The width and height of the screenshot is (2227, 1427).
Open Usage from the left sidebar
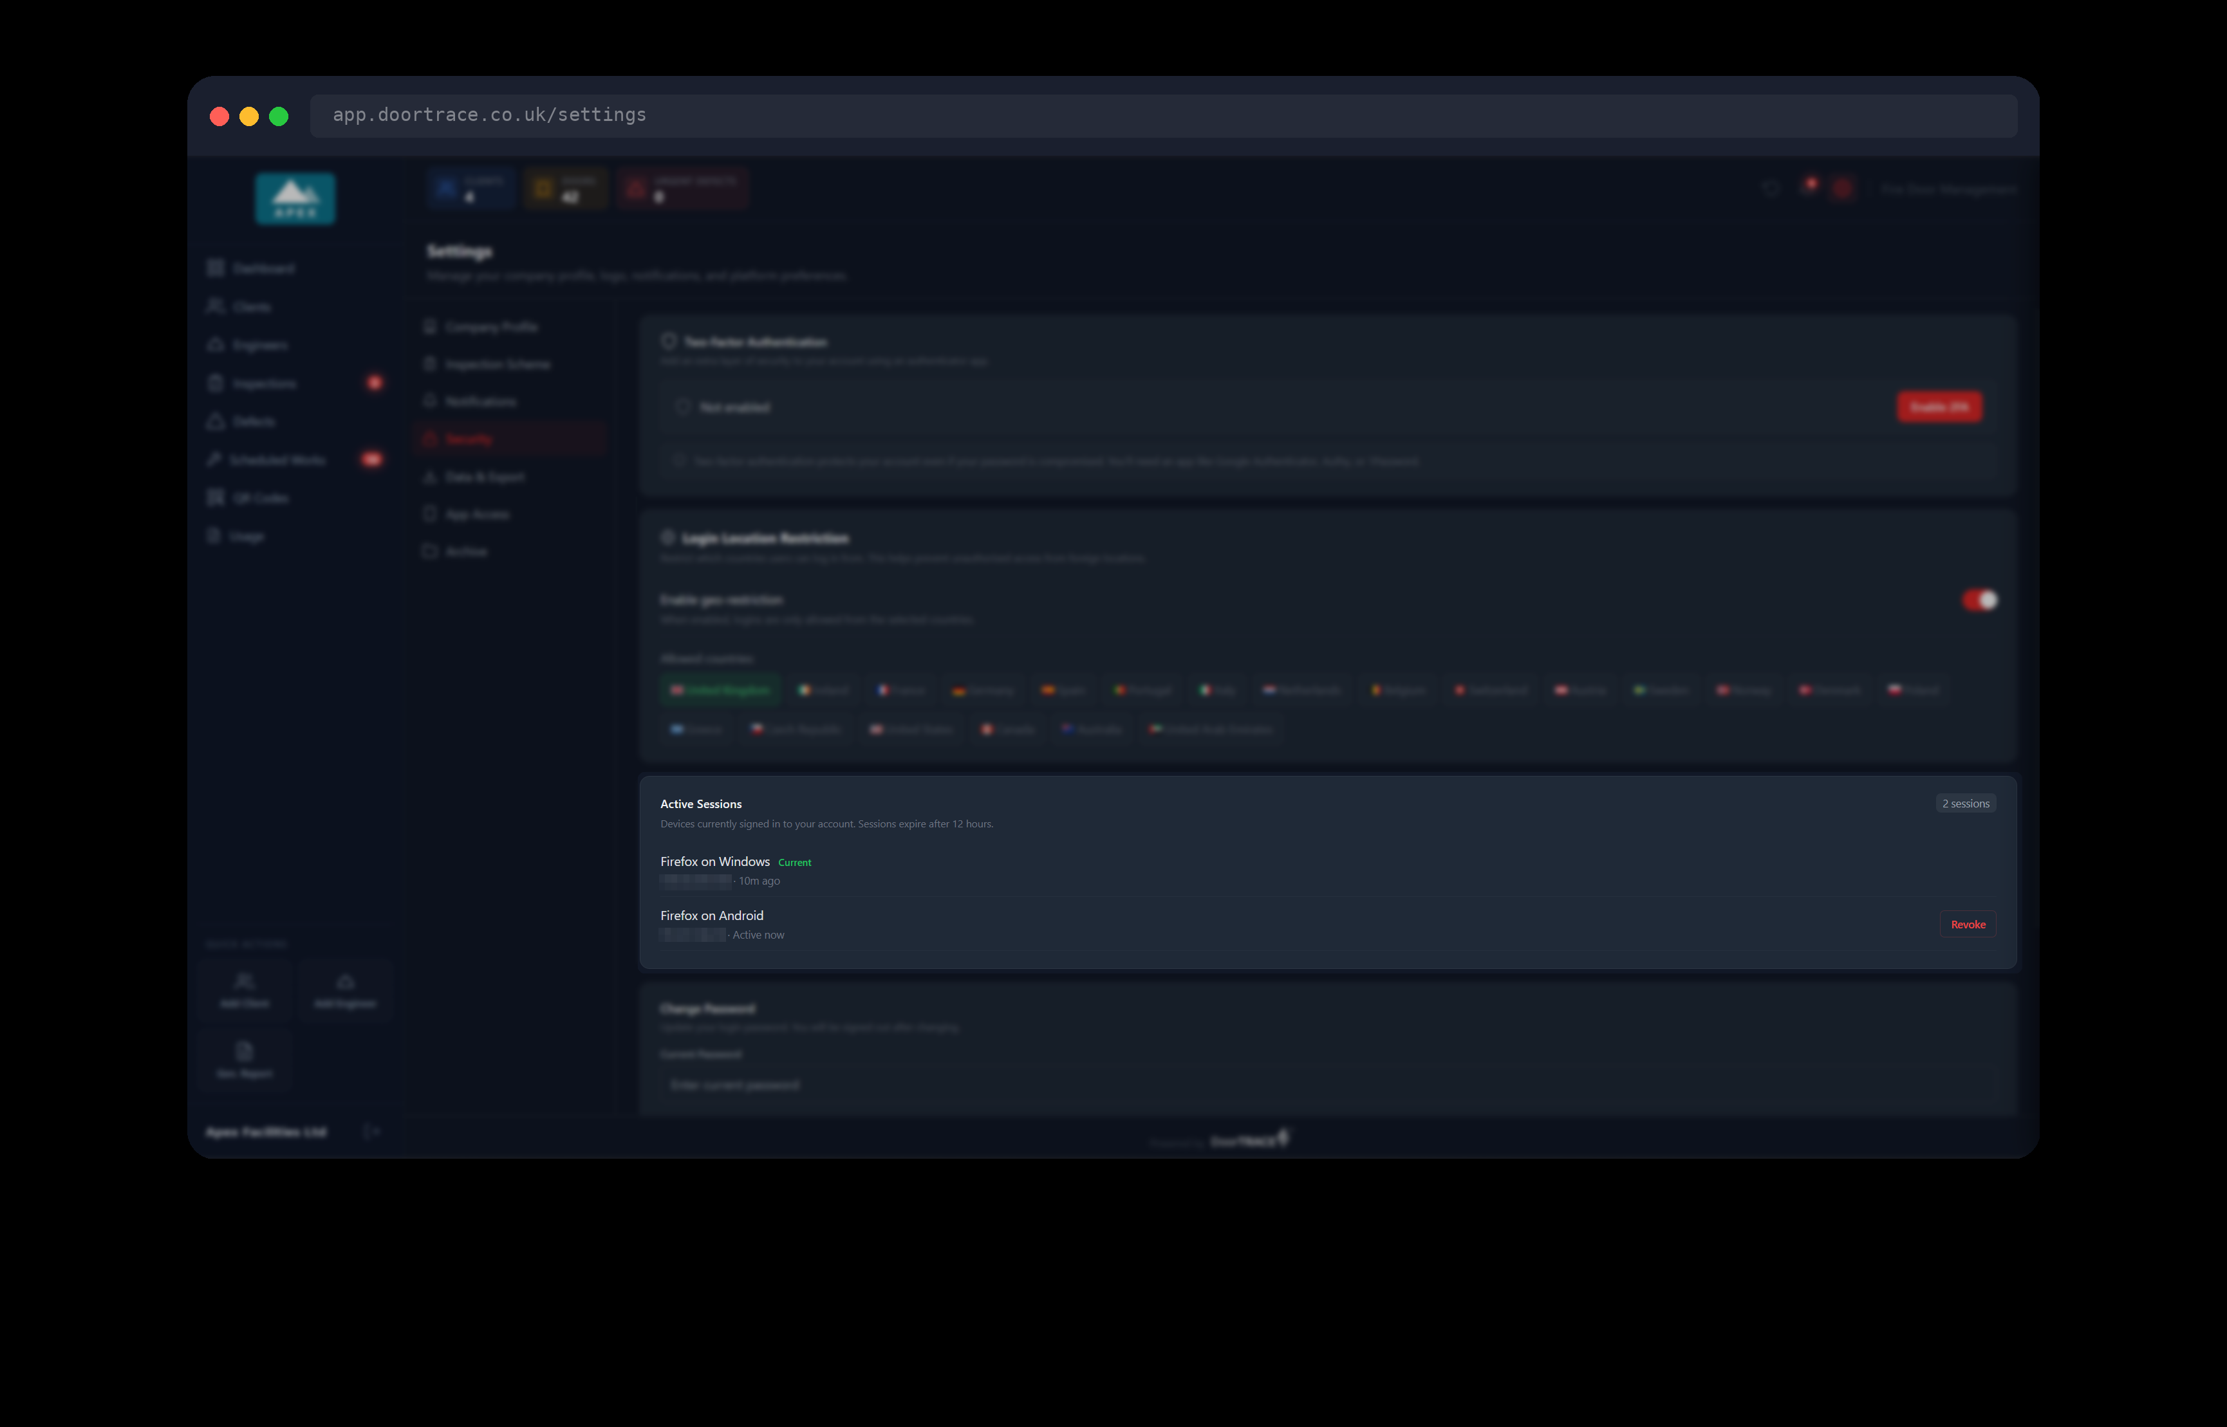click(295, 537)
